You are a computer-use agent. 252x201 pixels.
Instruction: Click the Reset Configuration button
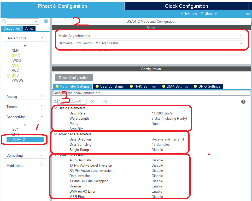[x=74, y=78]
